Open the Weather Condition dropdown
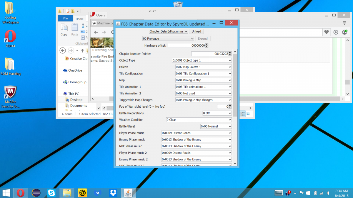This screenshot has height=198, width=353. [x=199, y=120]
